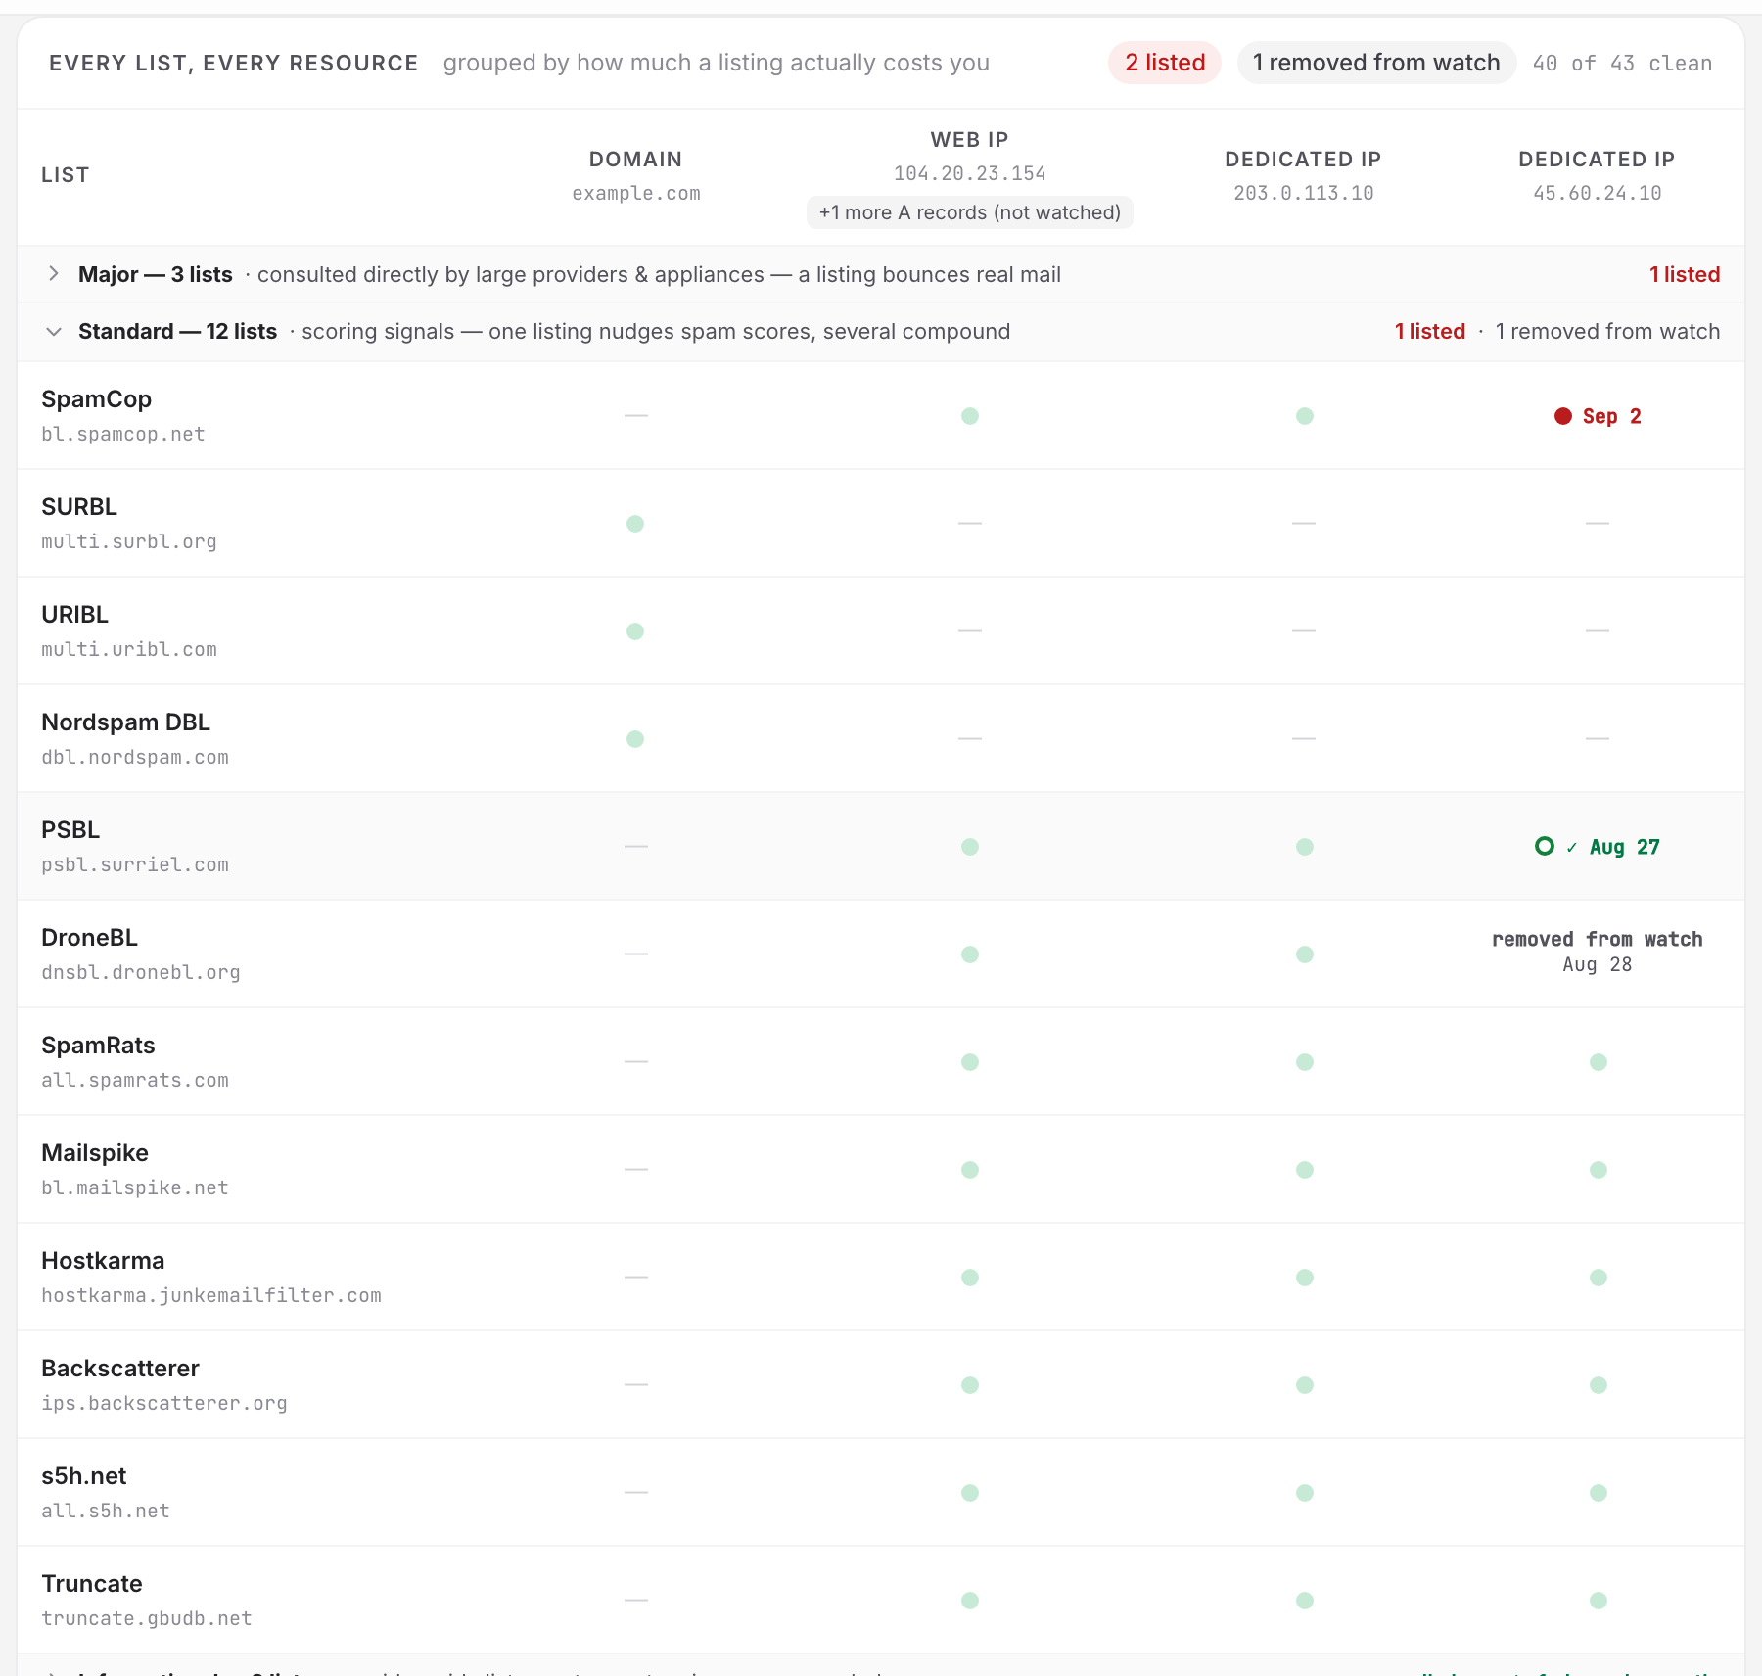Click SpamCop Web IP clean dot
This screenshot has height=1676, width=1762.
[970, 416]
